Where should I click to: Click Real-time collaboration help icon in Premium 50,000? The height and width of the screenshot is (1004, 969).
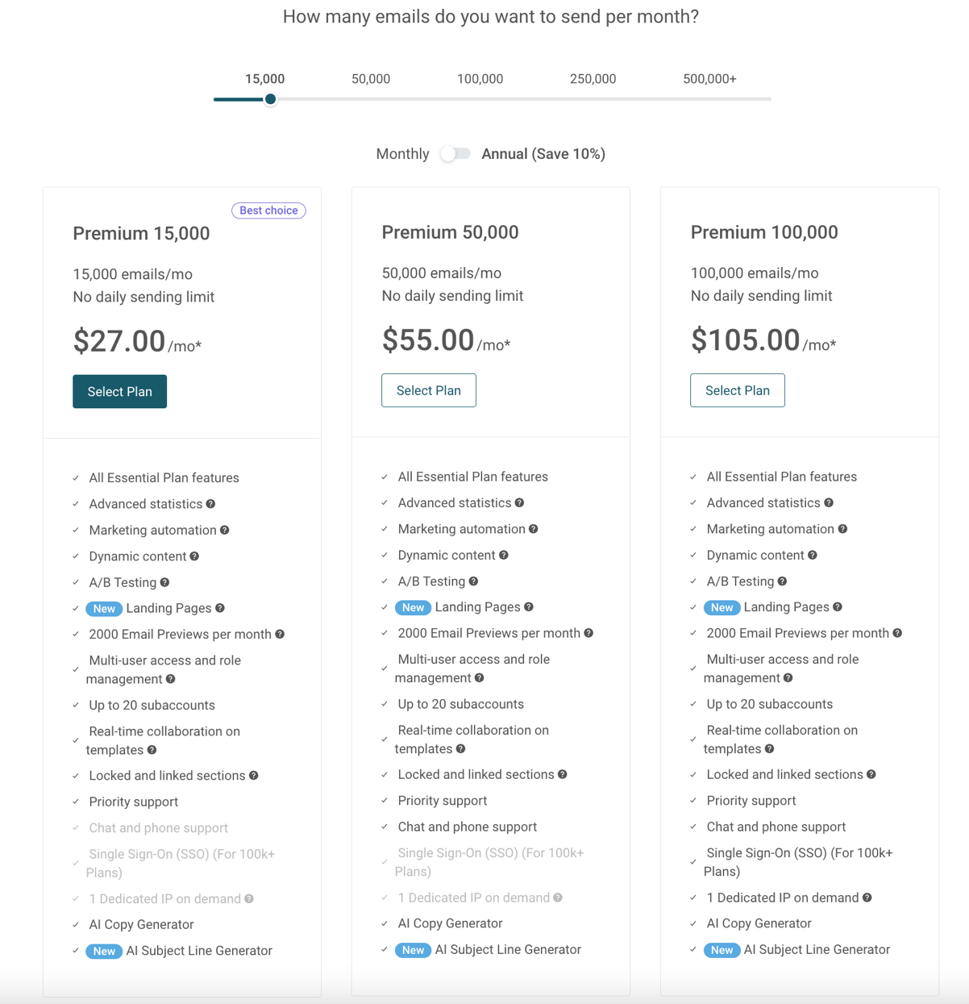(461, 749)
